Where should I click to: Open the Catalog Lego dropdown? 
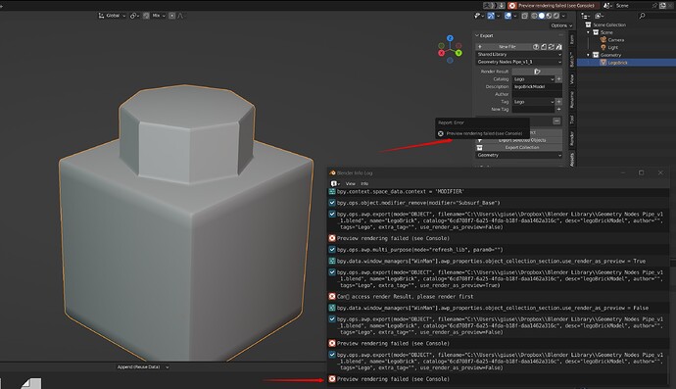click(534, 79)
